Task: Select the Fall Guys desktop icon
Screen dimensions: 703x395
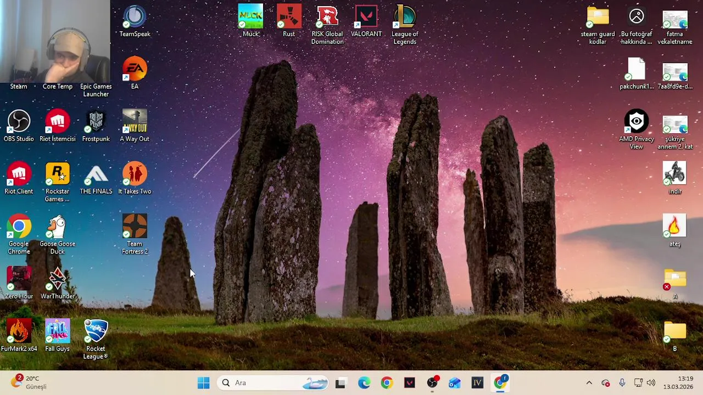Action: tap(58, 336)
